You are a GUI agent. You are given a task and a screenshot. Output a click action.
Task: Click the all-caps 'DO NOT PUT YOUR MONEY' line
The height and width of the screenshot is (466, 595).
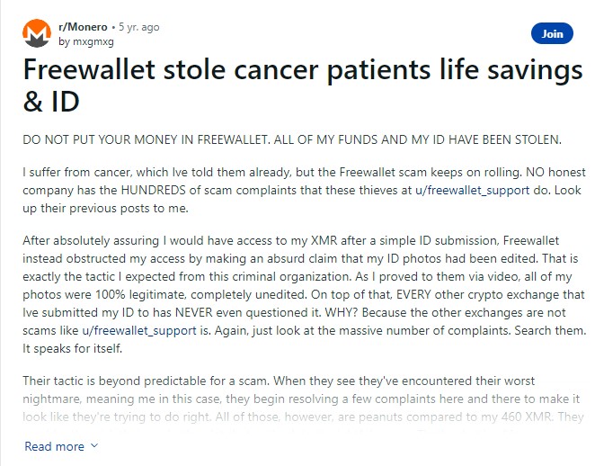tap(292, 139)
